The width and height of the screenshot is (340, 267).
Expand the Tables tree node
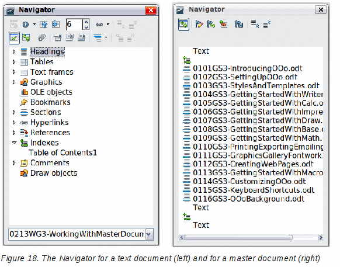(x=14, y=62)
